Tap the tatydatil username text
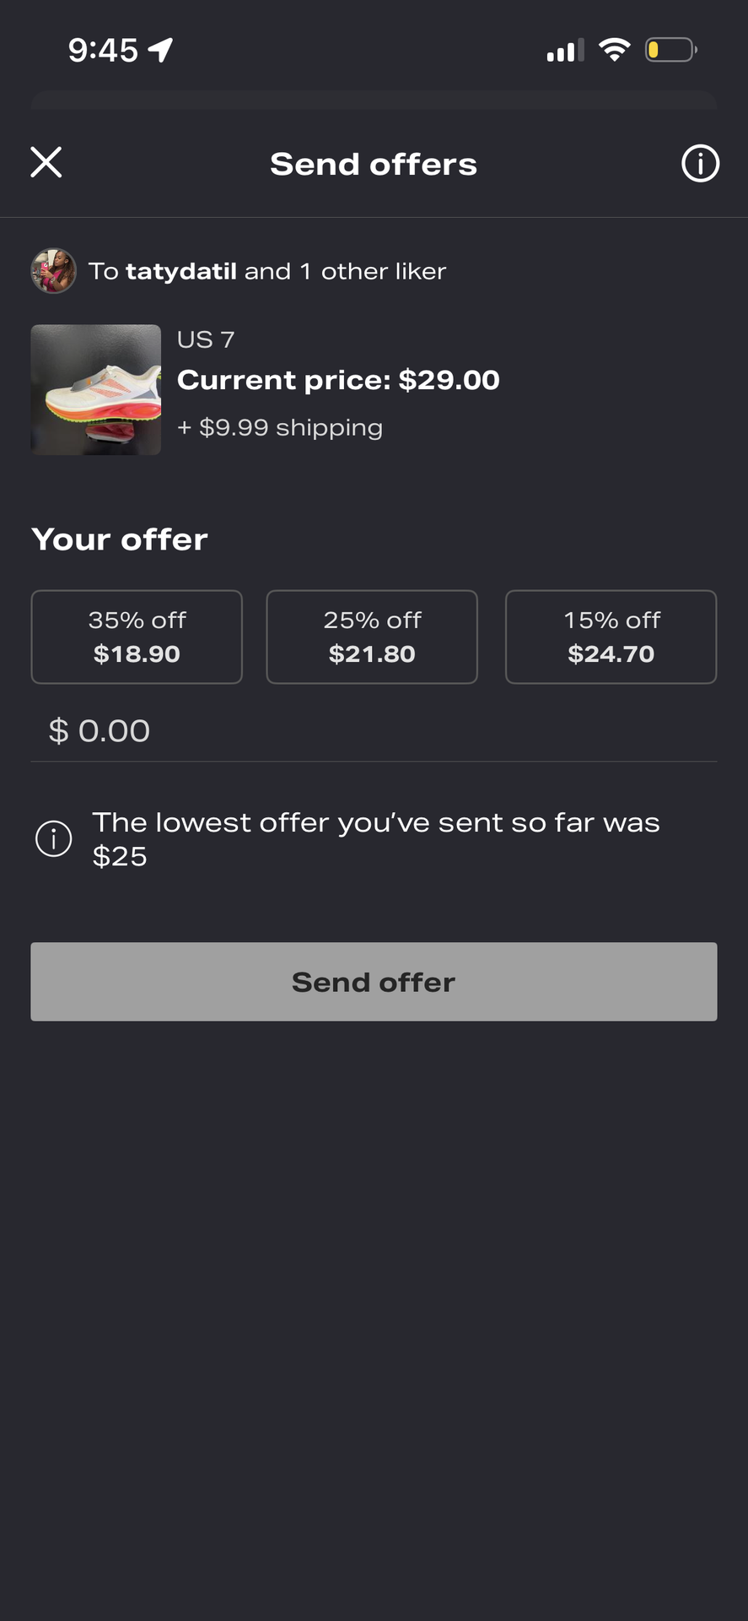The image size is (748, 1621). 181,271
